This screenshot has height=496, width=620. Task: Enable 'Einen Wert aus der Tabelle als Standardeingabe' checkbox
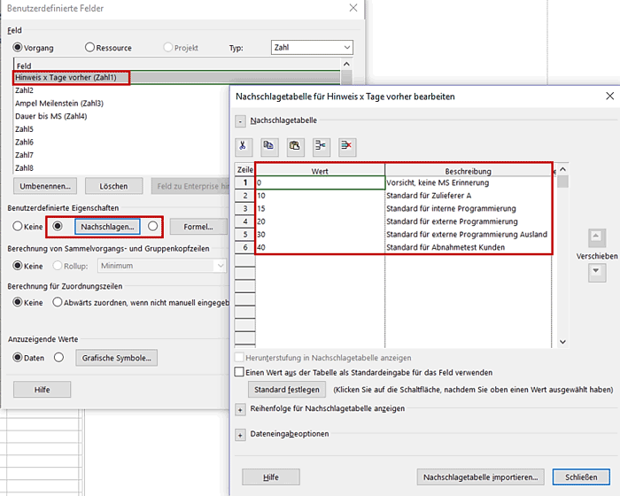coord(239,373)
